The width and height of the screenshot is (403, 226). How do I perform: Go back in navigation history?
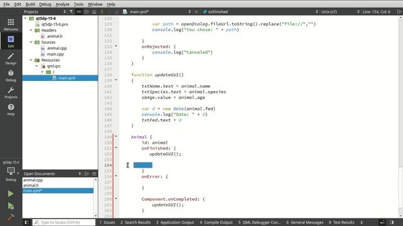(x=102, y=11)
